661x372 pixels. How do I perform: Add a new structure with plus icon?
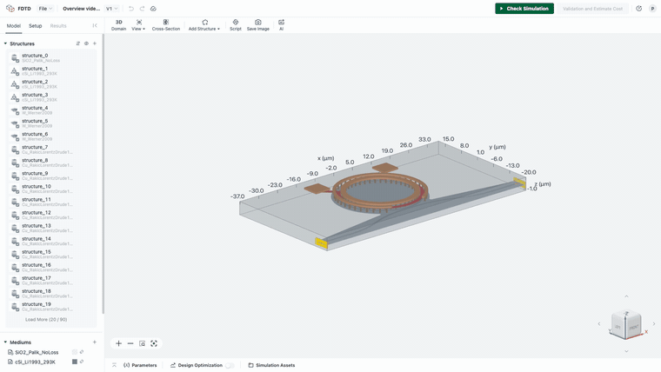click(x=95, y=43)
